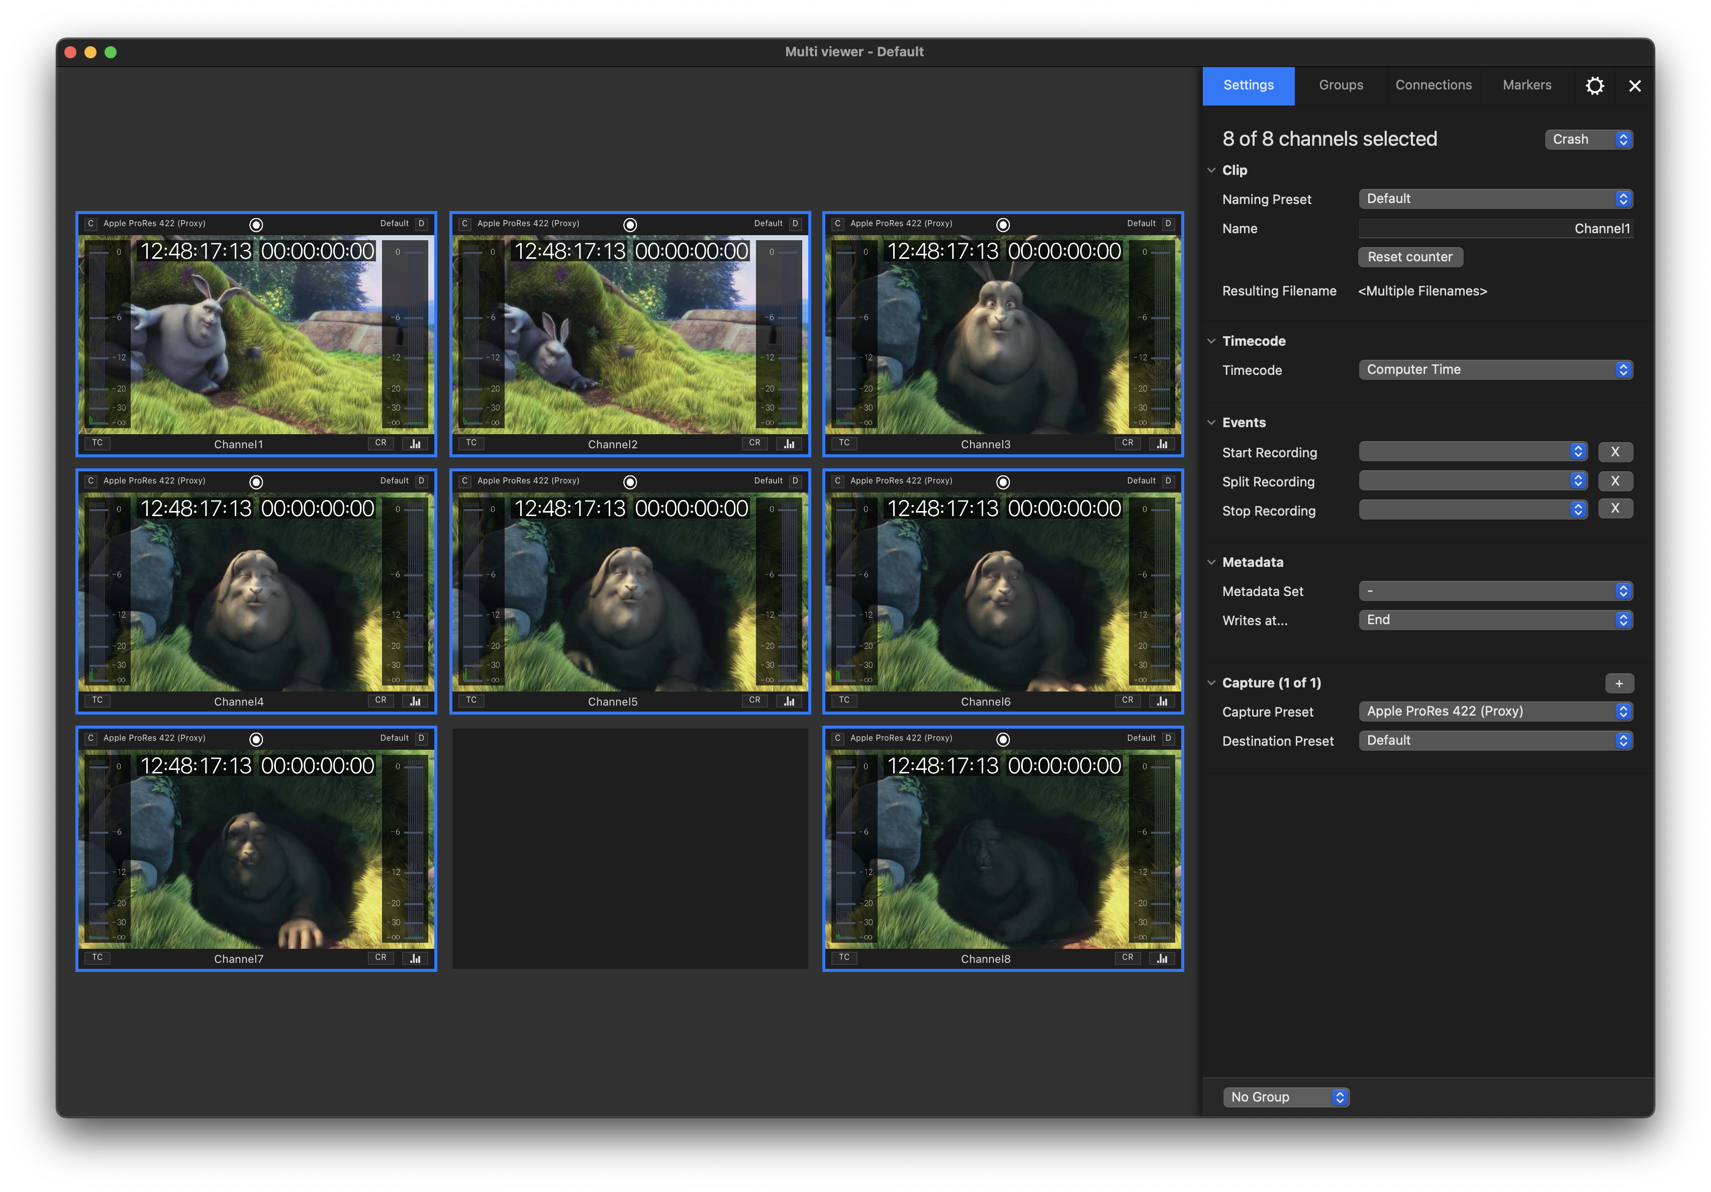This screenshot has height=1192, width=1711.
Task: Toggle TC overlay on Channel2
Action: pos(471,443)
